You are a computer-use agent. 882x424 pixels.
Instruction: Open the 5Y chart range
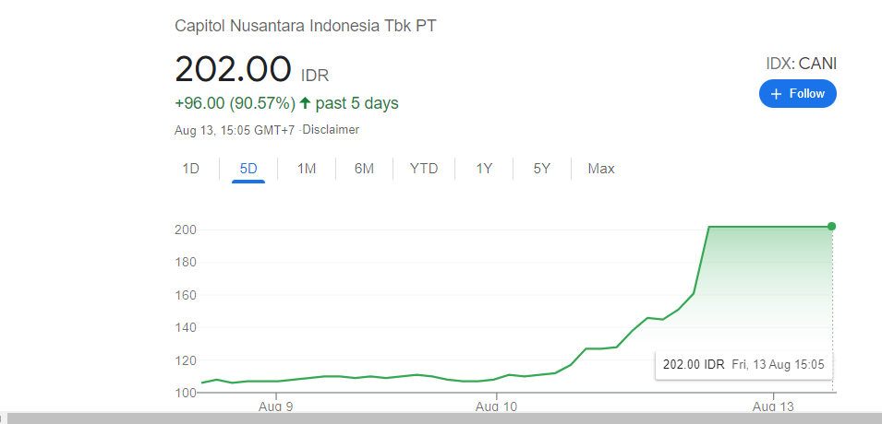point(541,169)
